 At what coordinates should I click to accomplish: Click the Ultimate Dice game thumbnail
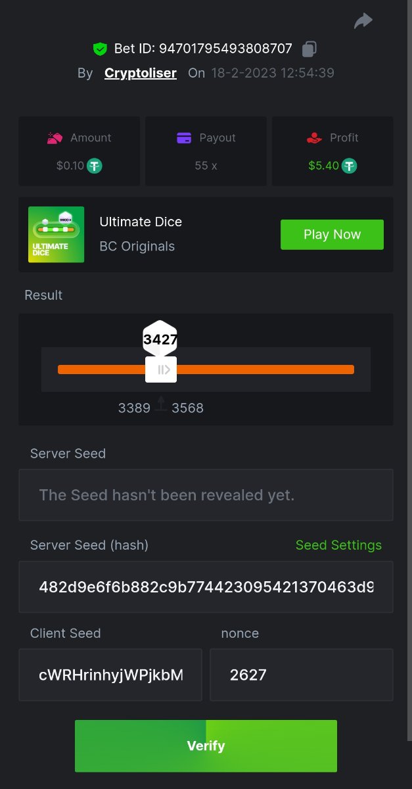click(x=57, y=235)
